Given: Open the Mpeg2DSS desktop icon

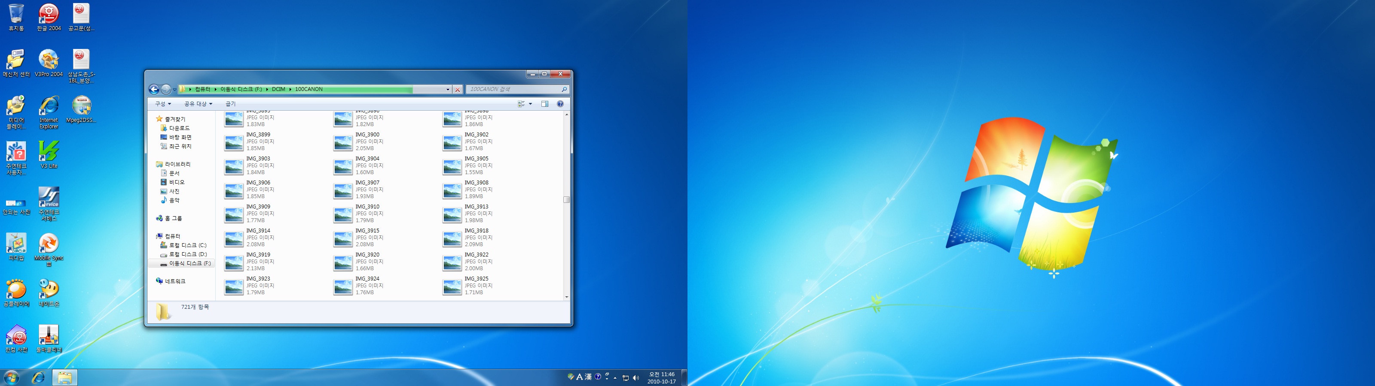Looking at the screenshot, I should pyautogui.click(x=81, y=109).
